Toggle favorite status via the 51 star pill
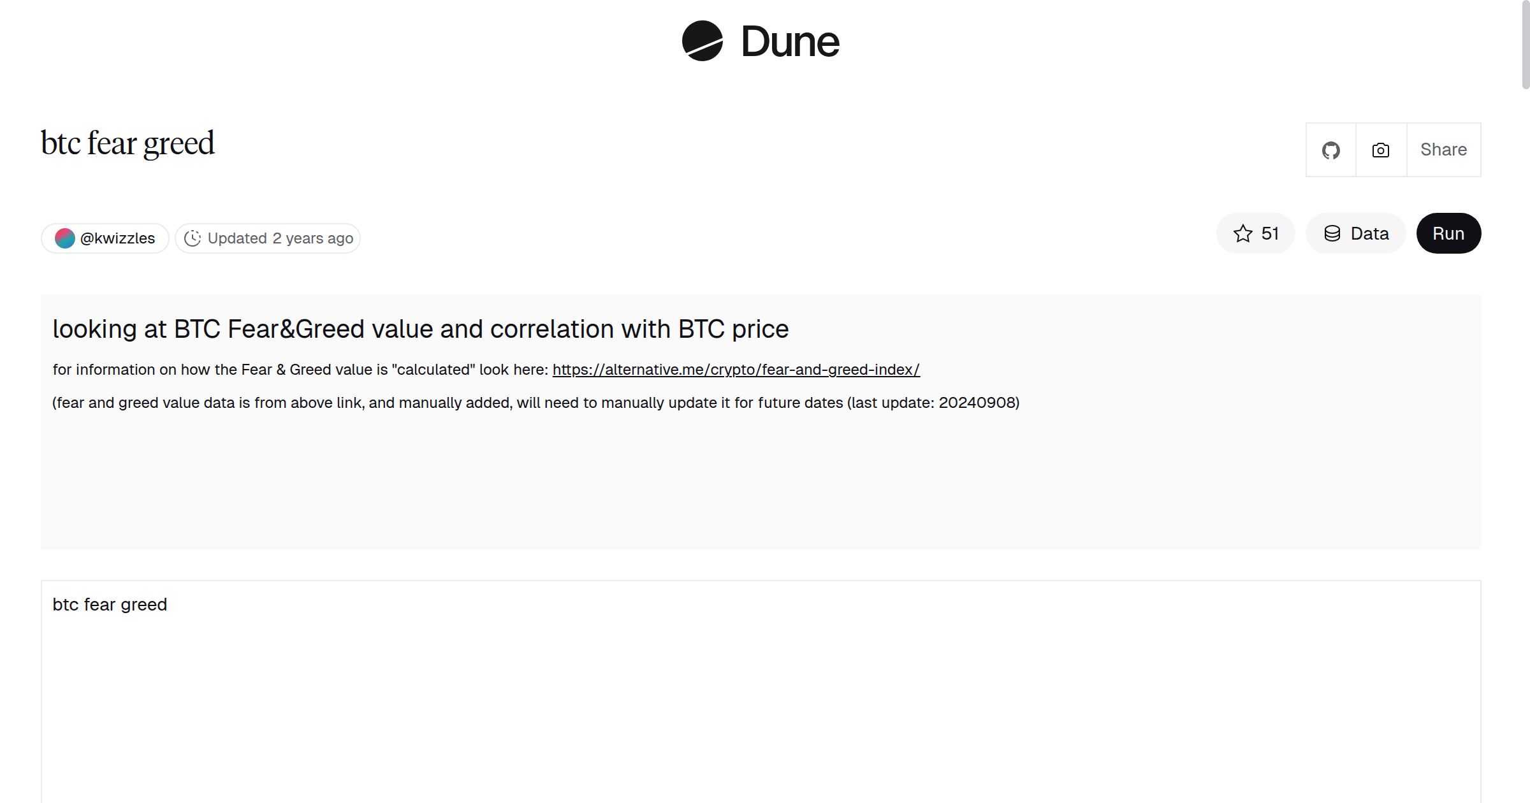 [1255, 233]
